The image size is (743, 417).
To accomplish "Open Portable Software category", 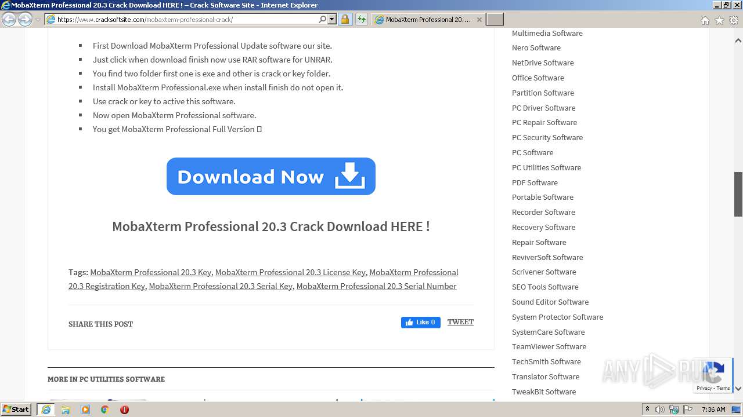I will coord(543,197).
